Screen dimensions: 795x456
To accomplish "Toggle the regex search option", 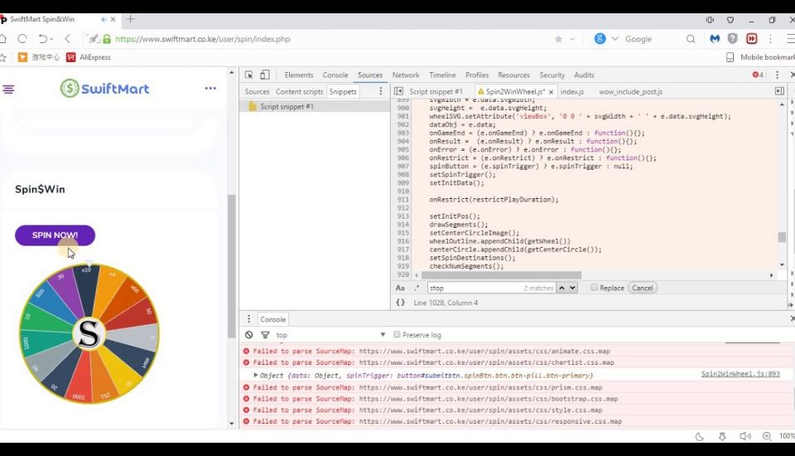I will 417,288.
